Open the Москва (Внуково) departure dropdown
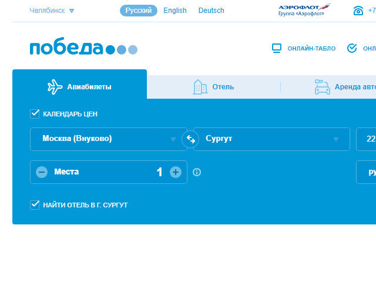Screen dimensions: 376x282 tap(109, 139)
